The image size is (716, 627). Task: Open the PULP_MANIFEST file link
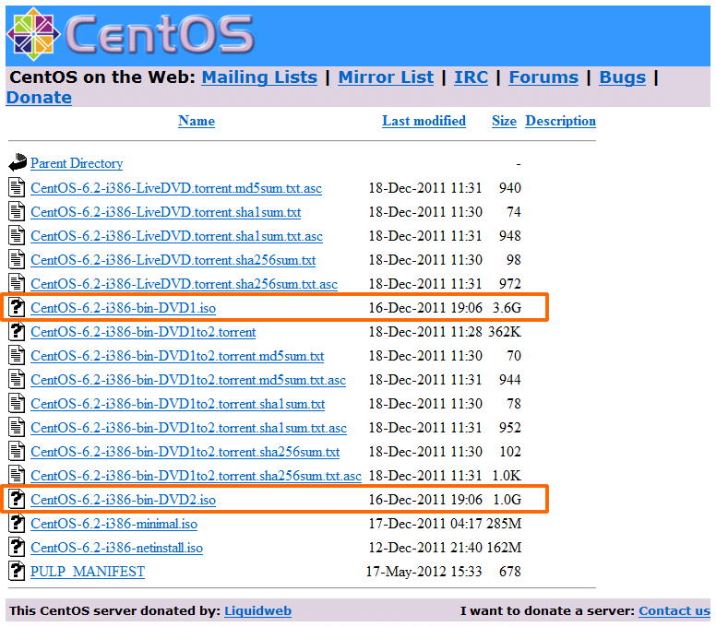pyautogui.click(x=88, y=572)
